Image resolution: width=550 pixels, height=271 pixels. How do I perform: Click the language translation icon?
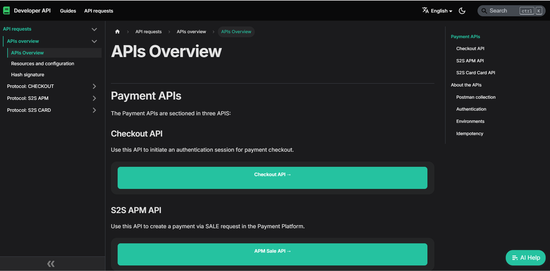pos(425,10)
